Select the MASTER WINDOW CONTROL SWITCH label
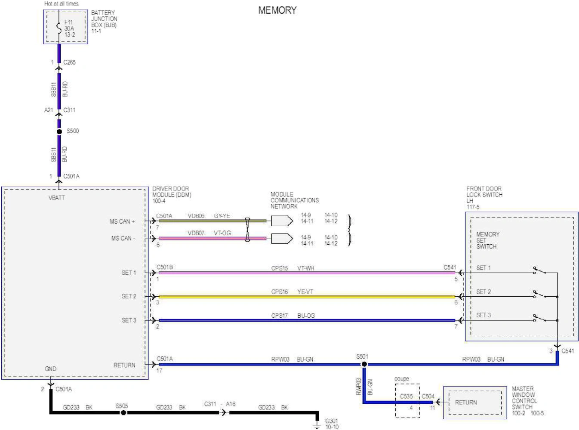Screen dimensions: 579x430 click(x=524, y=398)
